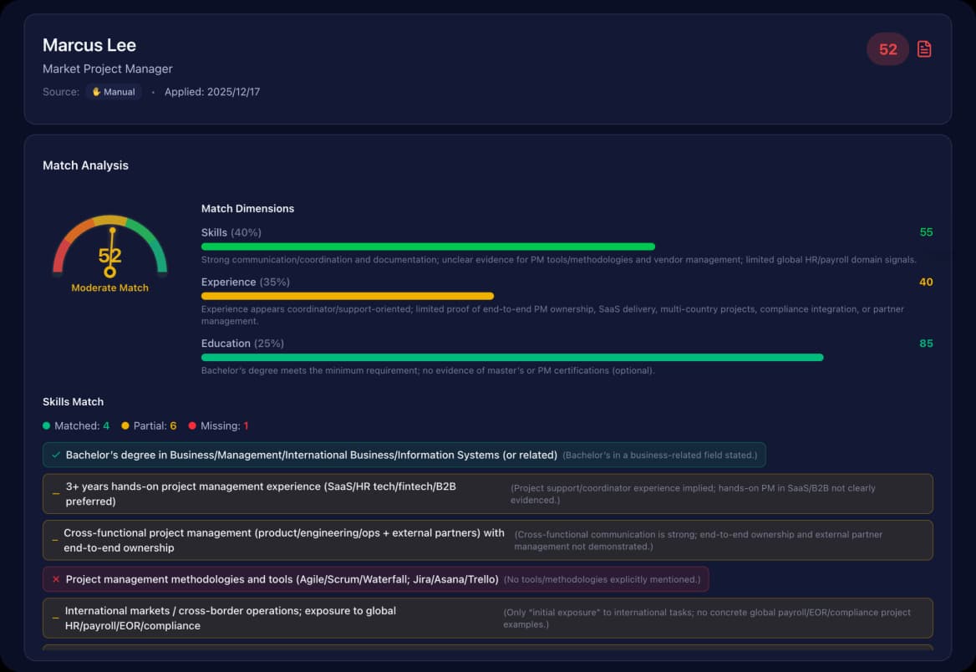
Task: Open the candidate resume document icon
Action: pyautogui.click(x=923, y=48)
